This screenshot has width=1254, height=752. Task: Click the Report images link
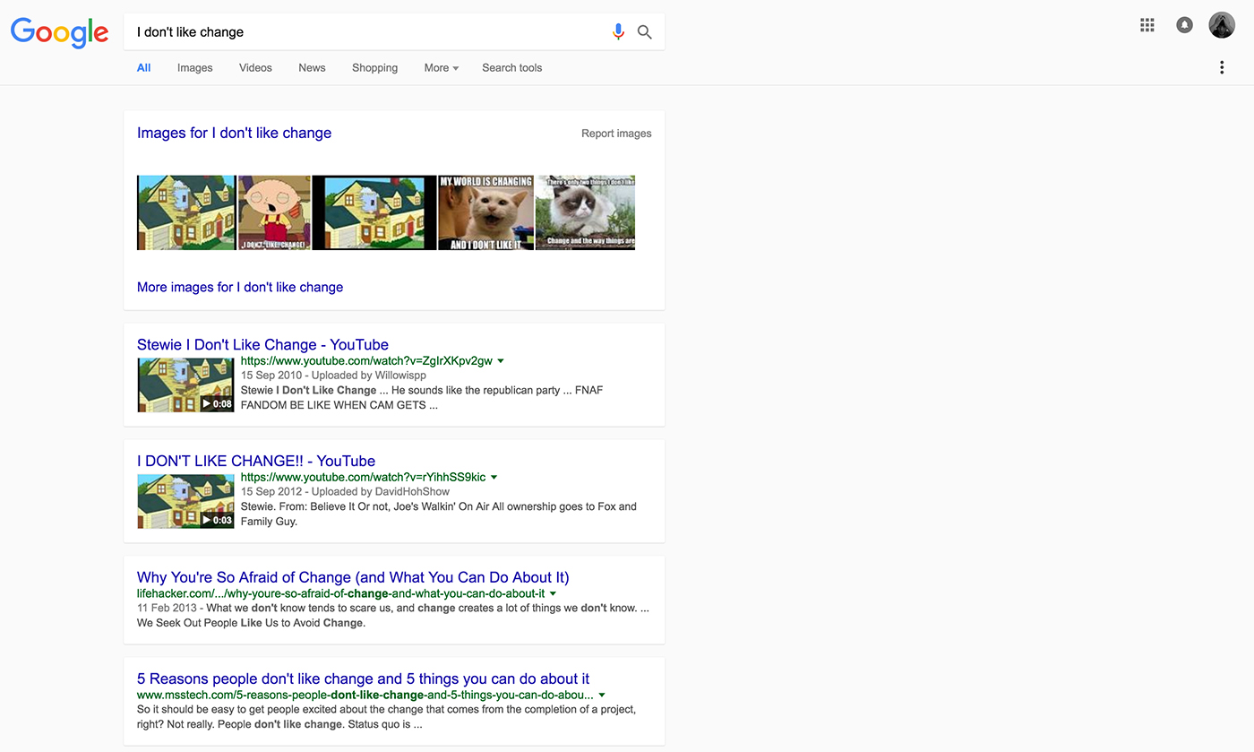tap(616, 133)
